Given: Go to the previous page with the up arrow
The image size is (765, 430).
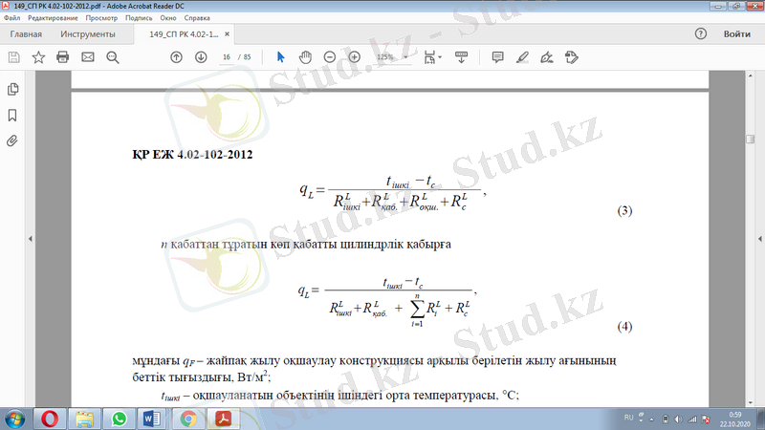Looking at the screenshot, I should (176, 57).
